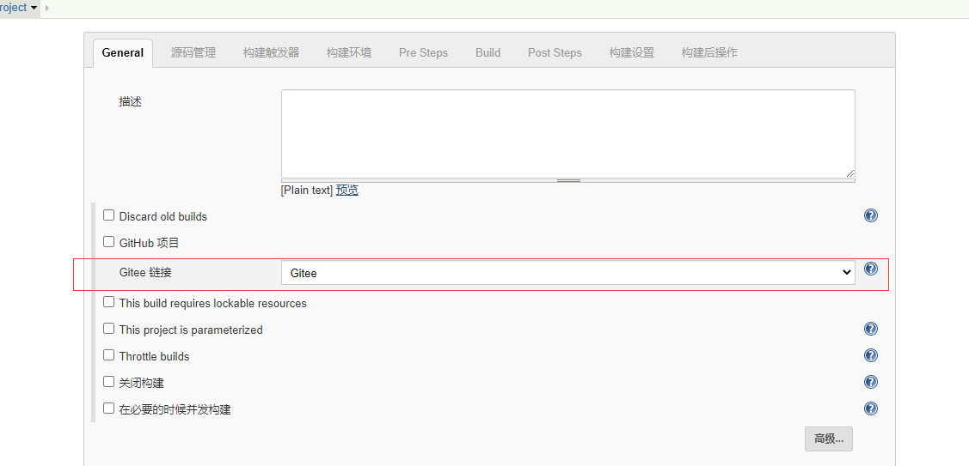The width and height of the screenshot is (969, 466).
Task: Open the 构建环境 tab
Action: 349,53
